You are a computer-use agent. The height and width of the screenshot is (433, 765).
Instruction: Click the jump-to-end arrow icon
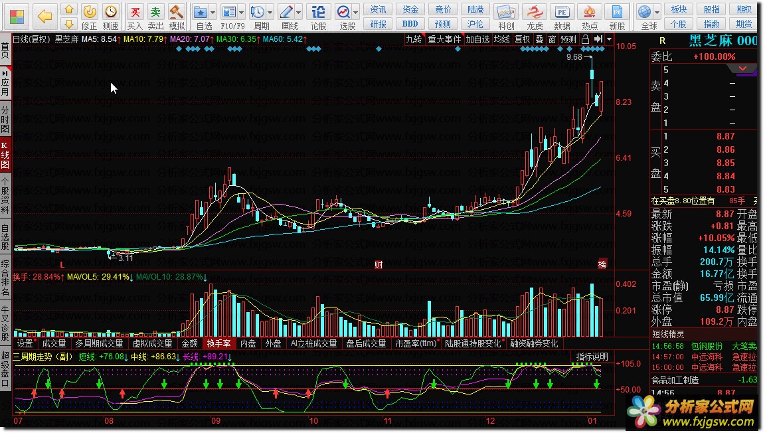(x=598, y=40)
